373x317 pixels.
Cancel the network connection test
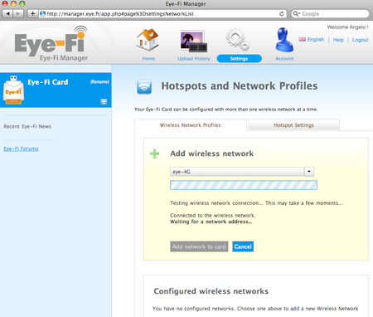click(x=243, y=246)
